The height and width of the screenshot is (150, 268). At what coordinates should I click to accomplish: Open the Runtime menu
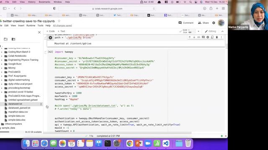coord(31,25)
